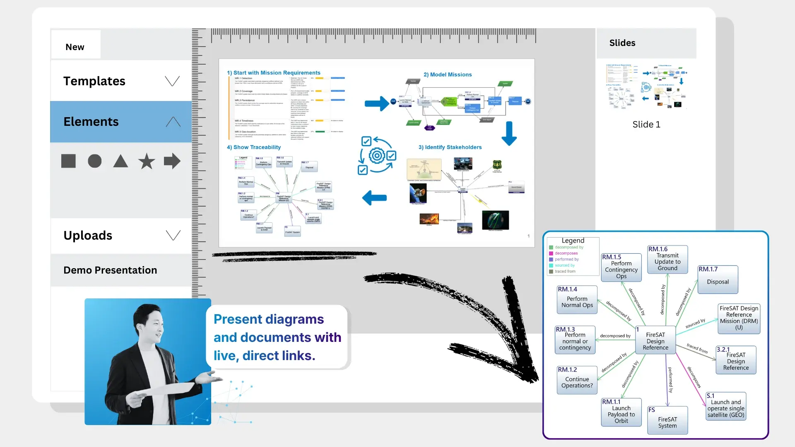Click the Demo Presentation item

(x=121, y=270)
